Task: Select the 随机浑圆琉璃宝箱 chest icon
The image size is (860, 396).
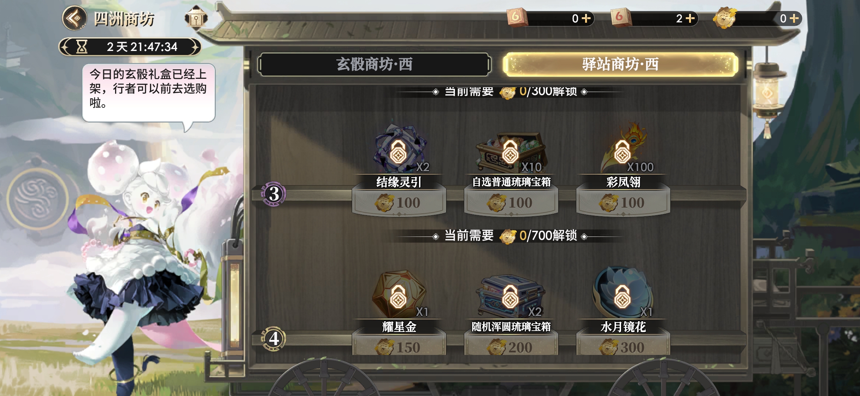Action: [511, 296]
